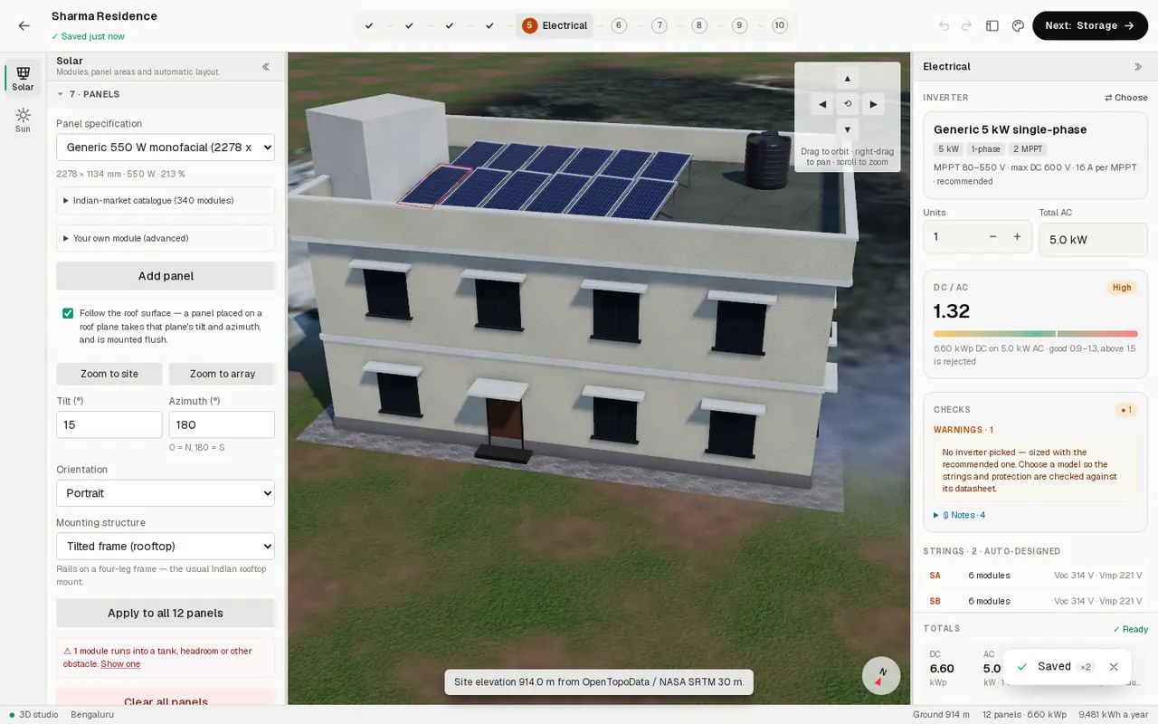This screenshot has width=1158, height=724.
Task: Toggle the panel layout icon
Action: click(x=992, y=26)
